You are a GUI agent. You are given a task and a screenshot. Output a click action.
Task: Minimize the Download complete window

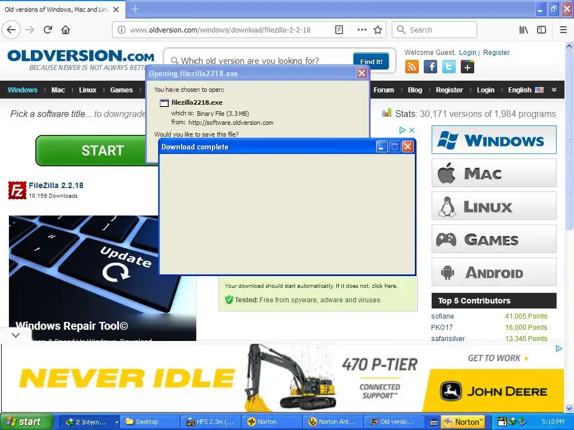(x=381, y=147)
